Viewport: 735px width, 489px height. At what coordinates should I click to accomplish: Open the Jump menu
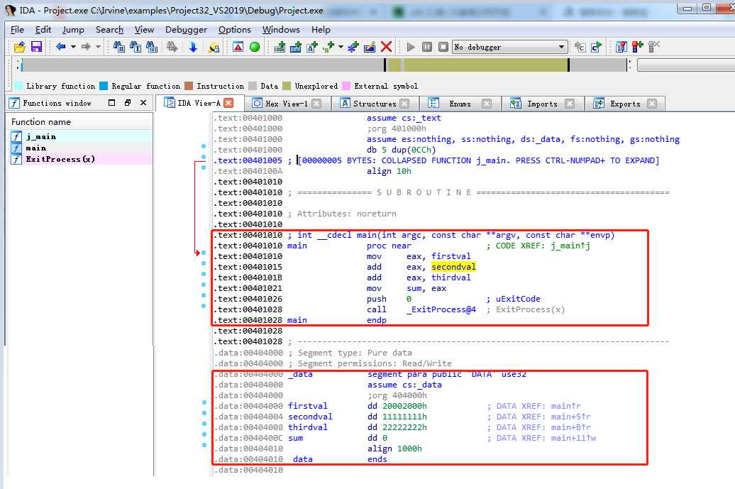coord(73,30)
